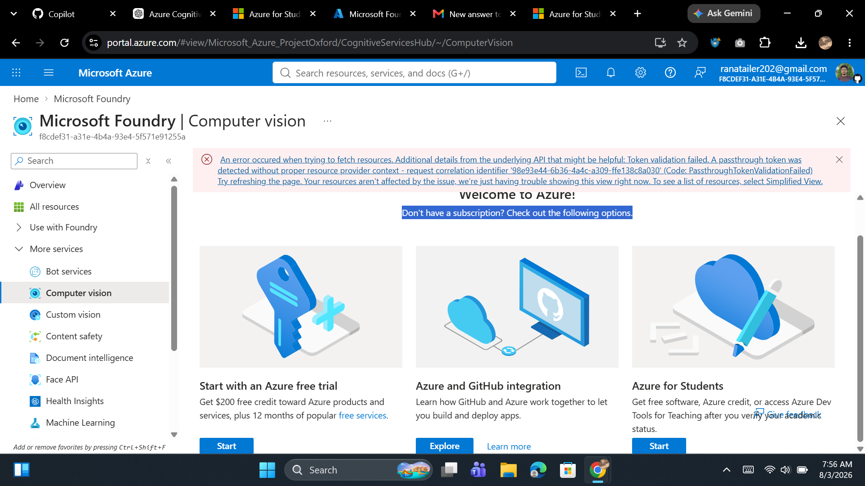Dismiss the red error banner
This screenshot has height=486, width=865.
839,160
